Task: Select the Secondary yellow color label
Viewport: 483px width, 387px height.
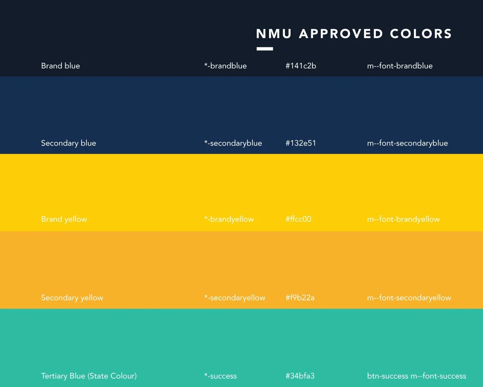Action: pos(72,298)
